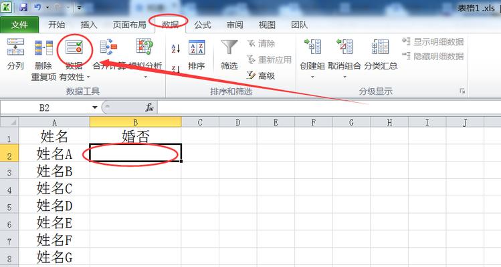Click the Ungroup (取消组合) icon

(344, 47)
